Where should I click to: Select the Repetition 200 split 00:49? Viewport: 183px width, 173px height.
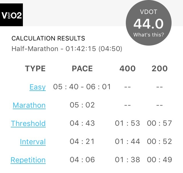(160, 160)
